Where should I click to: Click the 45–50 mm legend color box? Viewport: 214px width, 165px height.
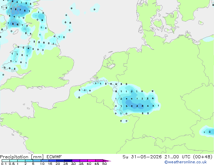[99, 161]
